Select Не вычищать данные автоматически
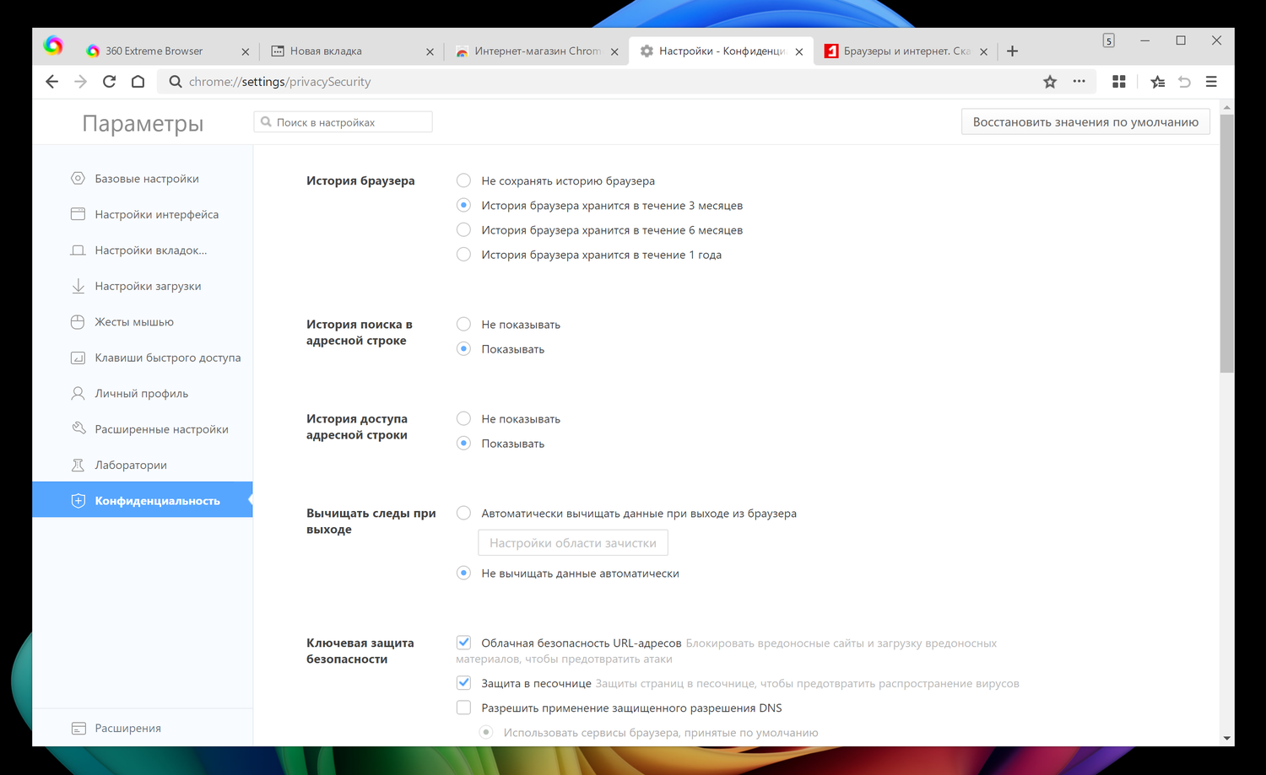 point(463,573)
